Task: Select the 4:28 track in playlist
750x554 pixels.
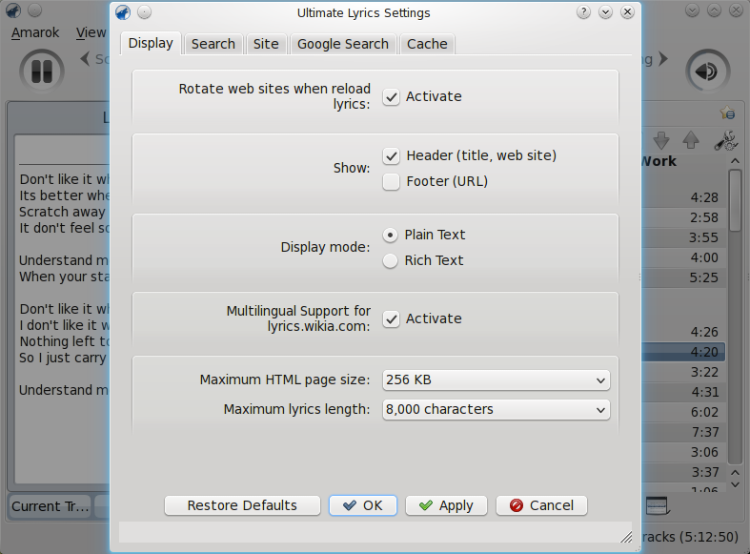Action: (684, 197)
